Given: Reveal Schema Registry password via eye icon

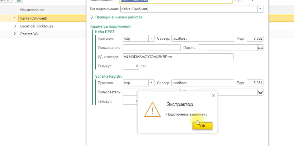Looking at the screenshot, I should (x=260, y=92).
